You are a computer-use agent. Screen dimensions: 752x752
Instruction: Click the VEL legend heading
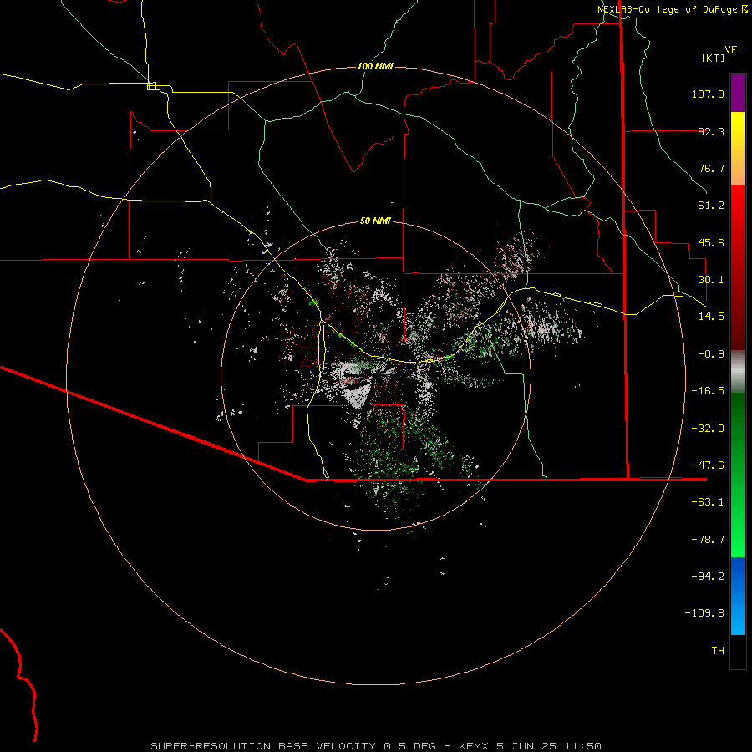pyautogui.click(x=734, y=50)
